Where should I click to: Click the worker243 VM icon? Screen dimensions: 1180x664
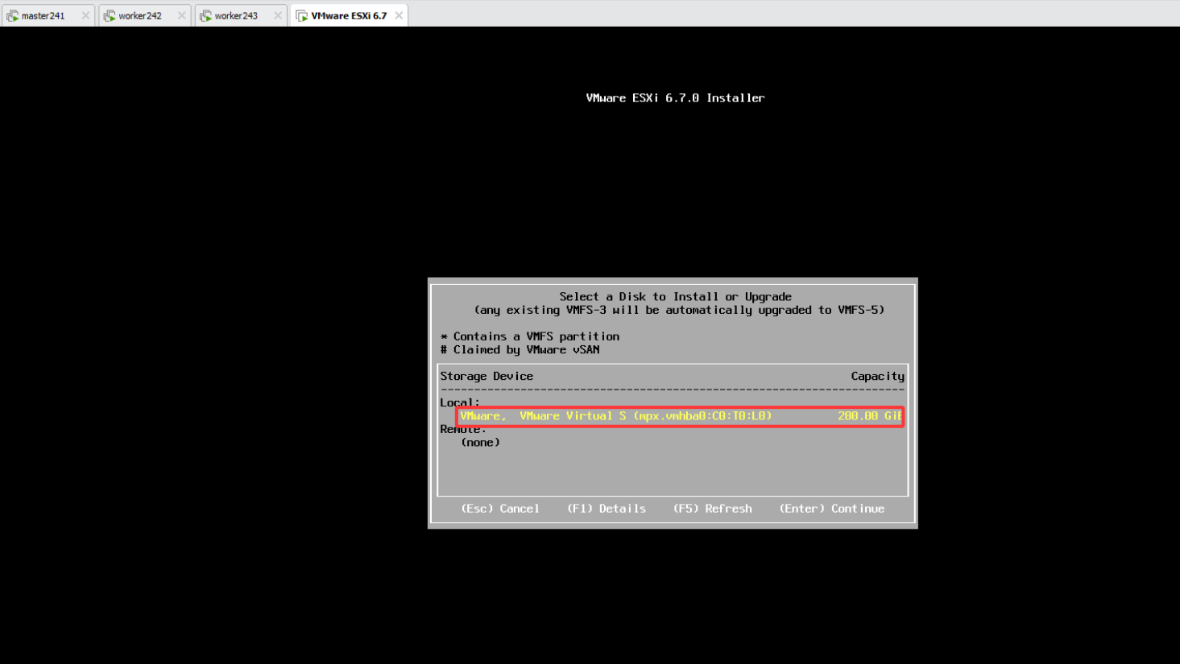click(205, 15)
